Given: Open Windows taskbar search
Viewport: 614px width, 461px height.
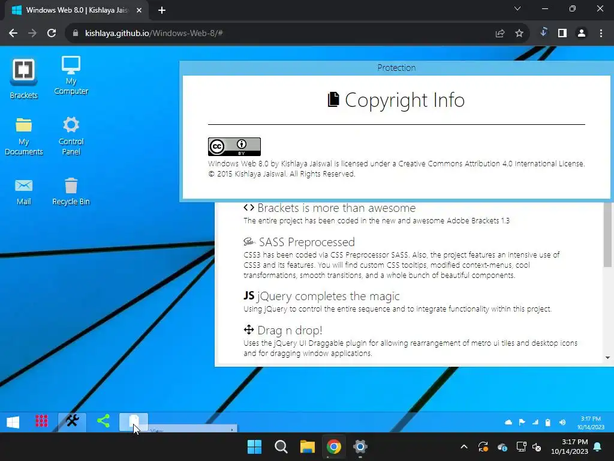Looking at the screenshot, I should [281, 447].
